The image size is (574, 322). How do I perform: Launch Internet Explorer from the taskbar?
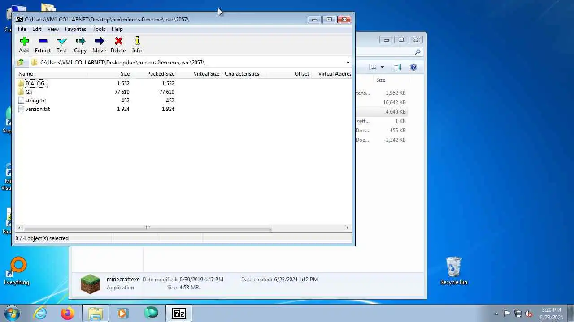click(x=40, y=313)
